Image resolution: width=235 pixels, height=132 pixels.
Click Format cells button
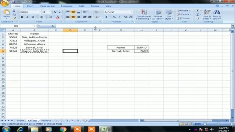click(x=184, y=18)
